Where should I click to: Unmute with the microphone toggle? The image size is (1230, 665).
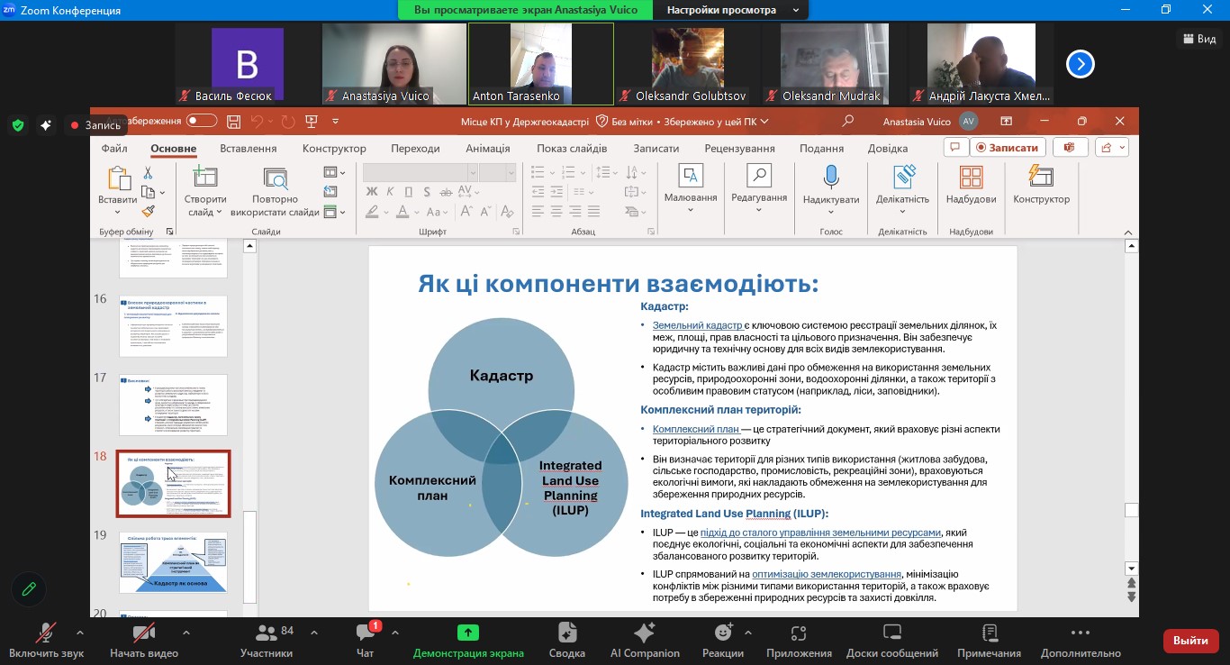[46, 633]
